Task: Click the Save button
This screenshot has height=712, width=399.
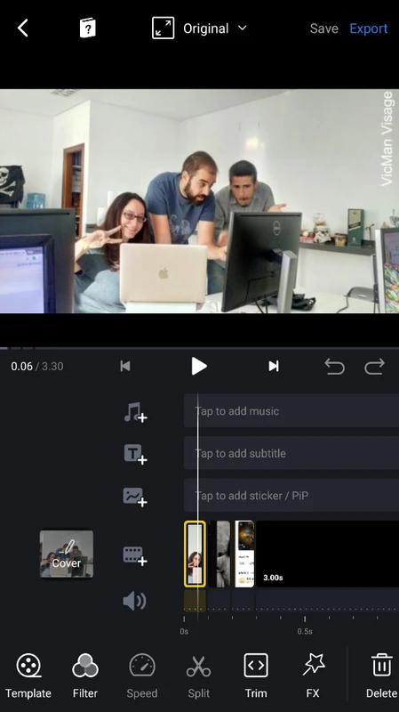Action: [x=323, y=28]
